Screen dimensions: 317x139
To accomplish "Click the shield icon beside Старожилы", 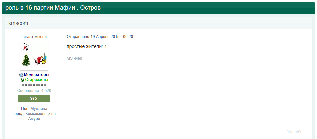I will (x=22, y=80).
